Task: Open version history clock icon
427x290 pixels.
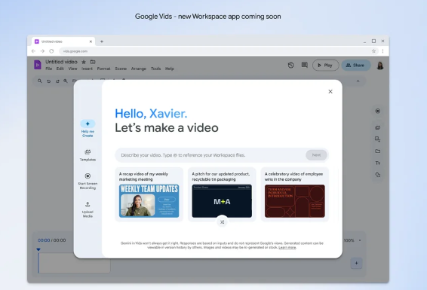Action: pos(291,66)
